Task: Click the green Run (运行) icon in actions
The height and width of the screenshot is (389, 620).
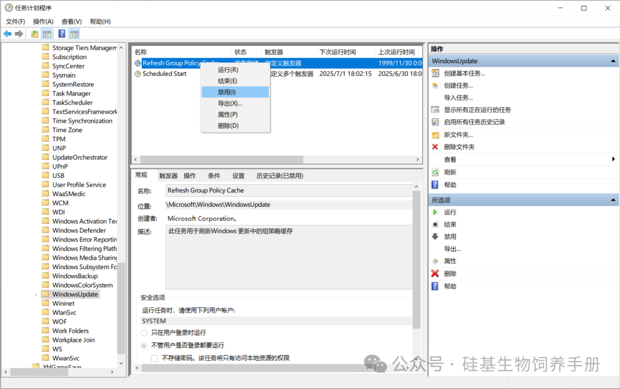Action: [x=435, y=213]
